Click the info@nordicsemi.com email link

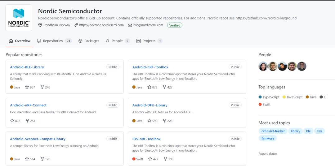point(148,25)
